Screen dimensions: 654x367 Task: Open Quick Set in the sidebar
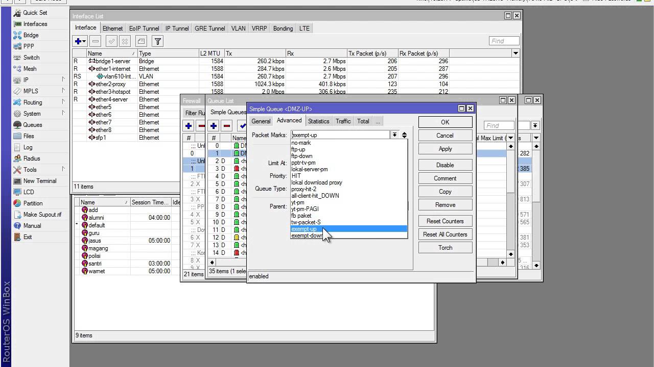35,13
